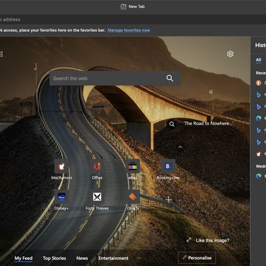Click the expand arrows beside Like this image
This screenshot has width=266, height=266.
189,240
